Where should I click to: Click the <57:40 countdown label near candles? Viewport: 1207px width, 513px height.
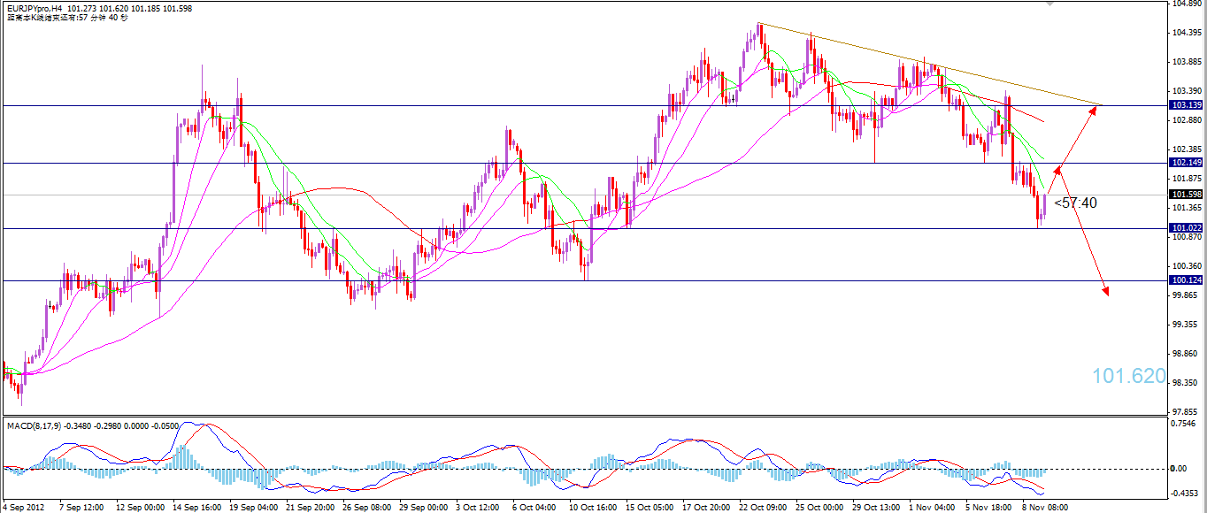(1075, 203)
